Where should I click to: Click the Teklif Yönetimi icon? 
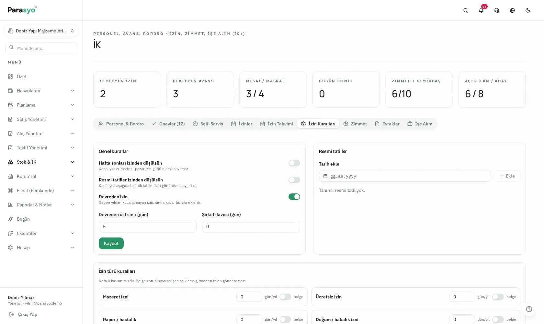tap(10, 148)
